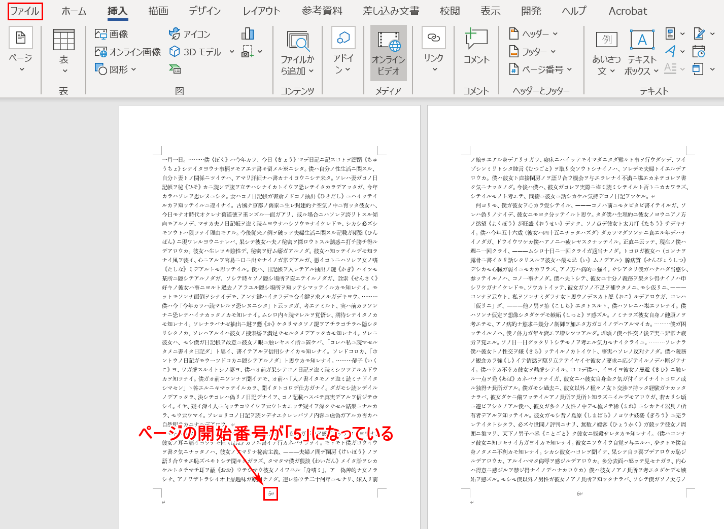Expand the あいさつ文 dropdown arrow
Screen dimensions: 724x529
(x=612, y=71)
